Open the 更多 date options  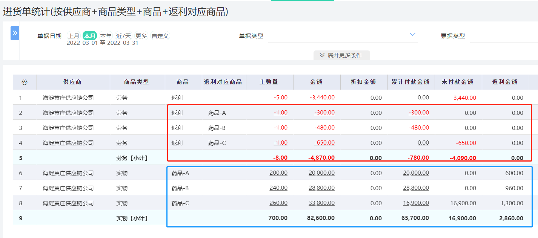pyautogui.click(x=141, y=35)
